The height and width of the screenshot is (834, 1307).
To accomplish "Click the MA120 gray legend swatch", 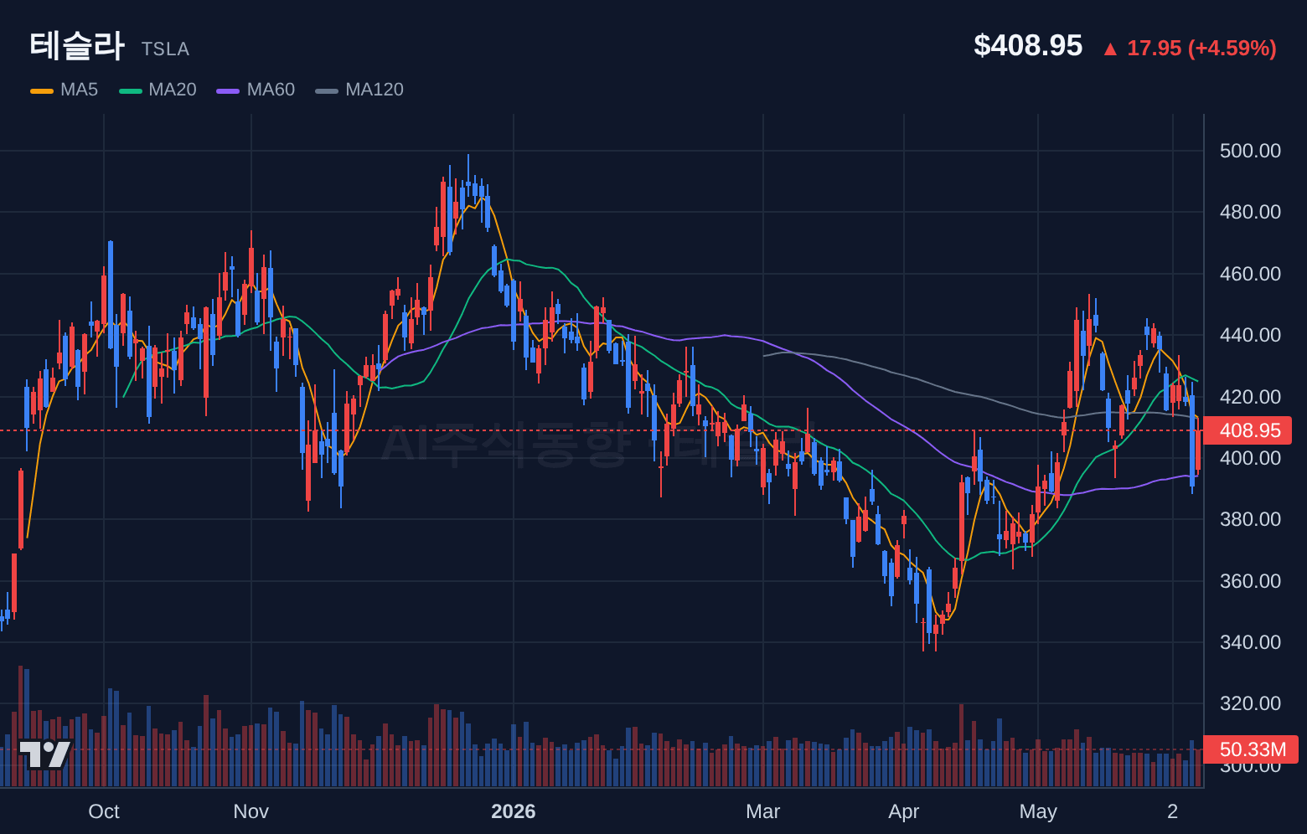I will point(327,90).
